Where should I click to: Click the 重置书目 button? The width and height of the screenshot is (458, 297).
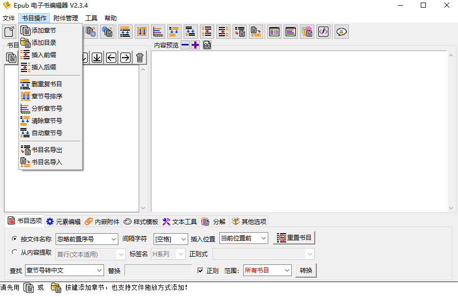294,238
